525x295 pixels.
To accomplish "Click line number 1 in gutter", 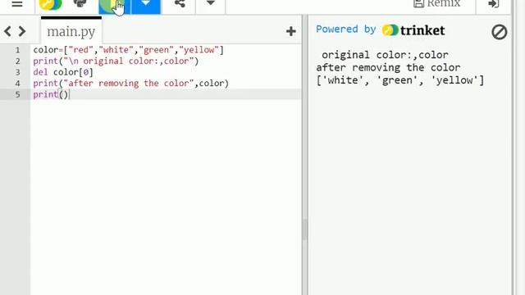I will [x=17, y=50].
